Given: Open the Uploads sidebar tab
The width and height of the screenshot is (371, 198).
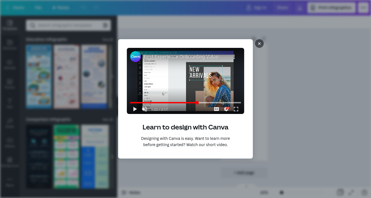Looking at the screenshot, I should [x=10, y=64].
